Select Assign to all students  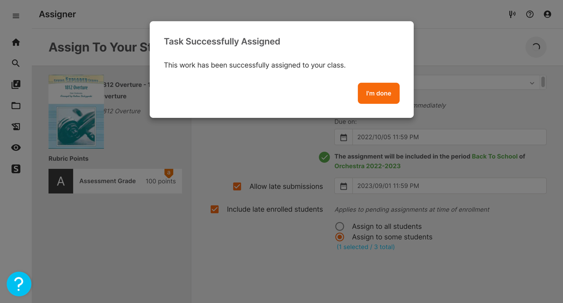[339, 226]
